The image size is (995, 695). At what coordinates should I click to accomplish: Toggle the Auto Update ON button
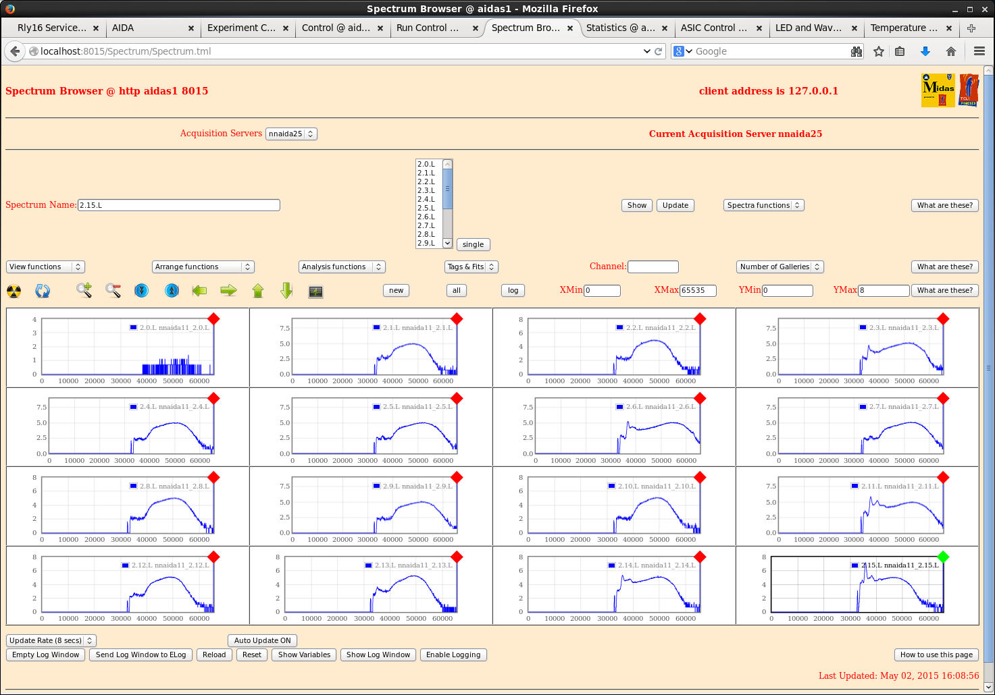tap(262, 640)
